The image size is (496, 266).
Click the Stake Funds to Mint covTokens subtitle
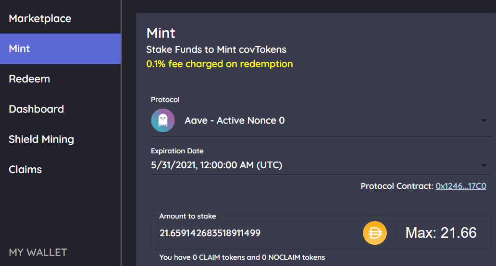pyautogui.click(x=216, y=49)
